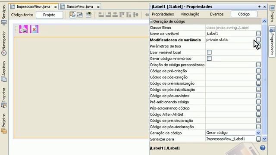Open editor for Criação de código personalizado
The image size is (276, 155).
coord(258,65)
